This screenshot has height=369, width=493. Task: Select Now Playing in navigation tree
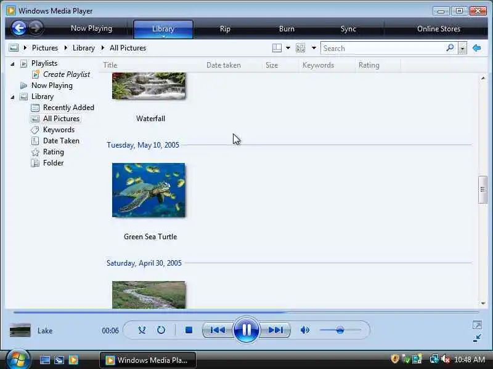click(52, 85)
